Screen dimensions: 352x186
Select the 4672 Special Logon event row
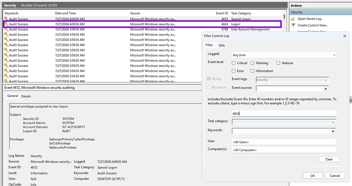(142, 19)
